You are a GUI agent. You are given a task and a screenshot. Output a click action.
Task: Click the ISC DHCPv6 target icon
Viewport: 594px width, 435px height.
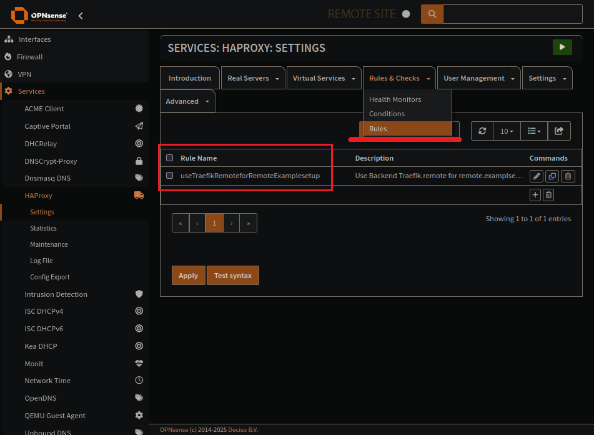pos(139,329)
